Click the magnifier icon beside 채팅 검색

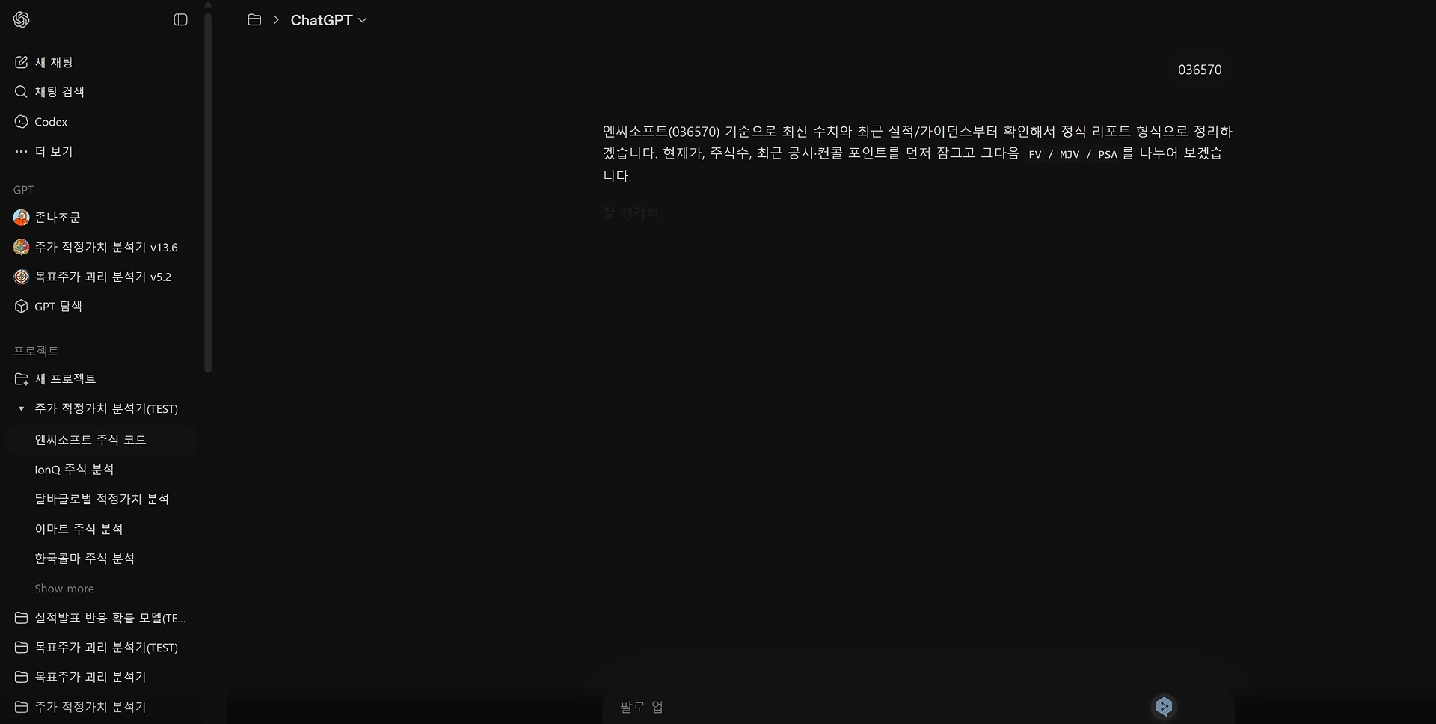tap(21, 92)
